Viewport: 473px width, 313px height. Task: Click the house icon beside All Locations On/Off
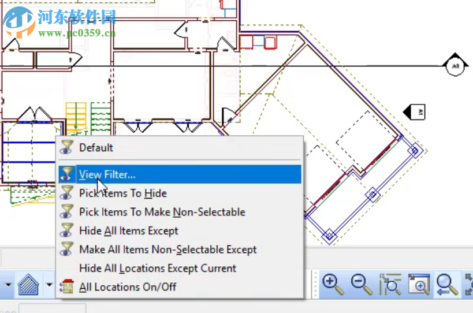(66, 286)
